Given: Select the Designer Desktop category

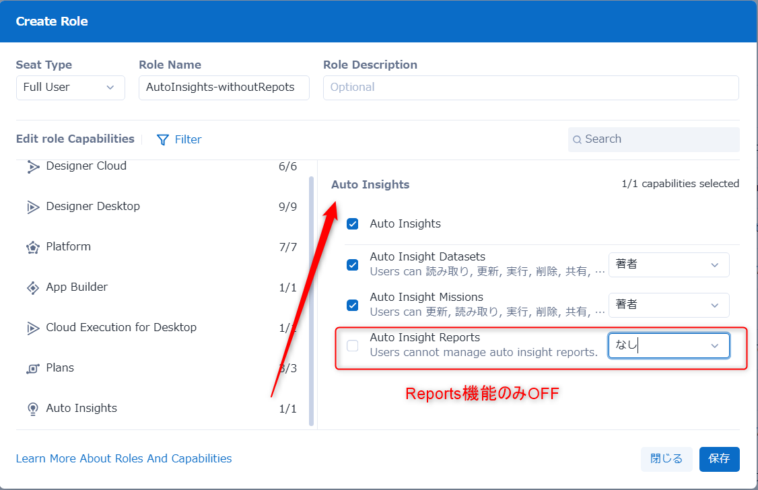Looking at the screenshot, I should 162,207.
